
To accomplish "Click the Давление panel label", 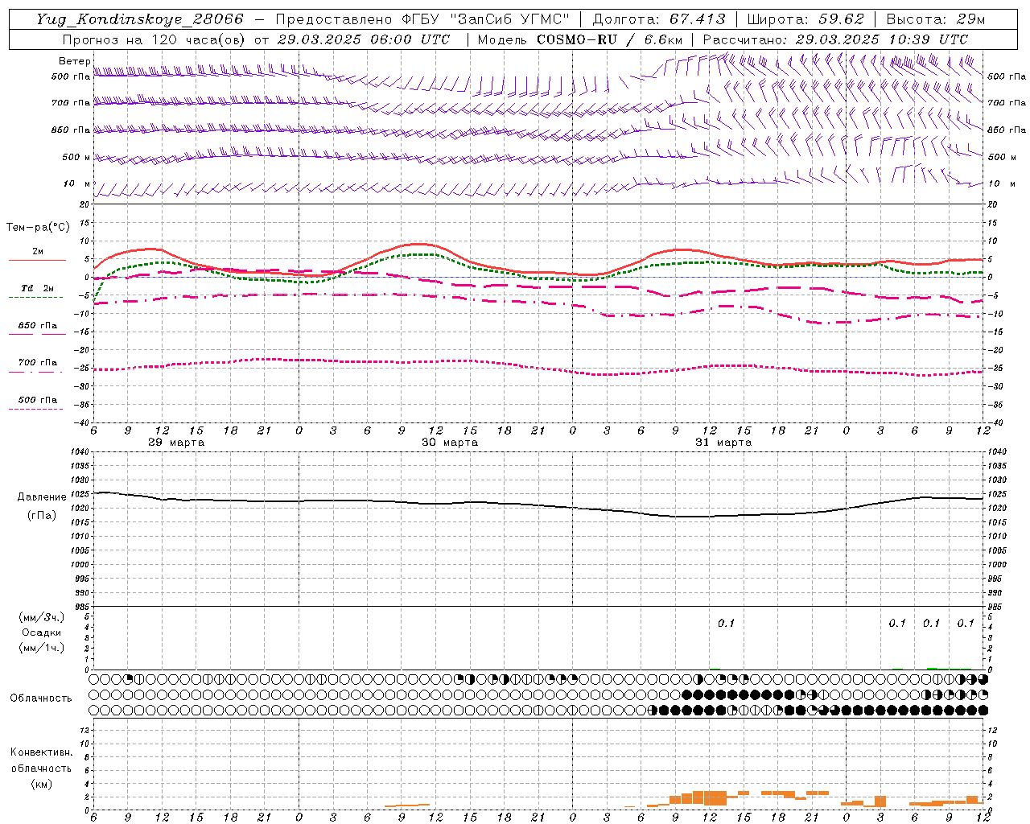I will 42,497.
